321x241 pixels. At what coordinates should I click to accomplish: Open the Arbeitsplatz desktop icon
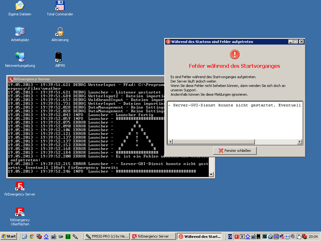point(20,32)
